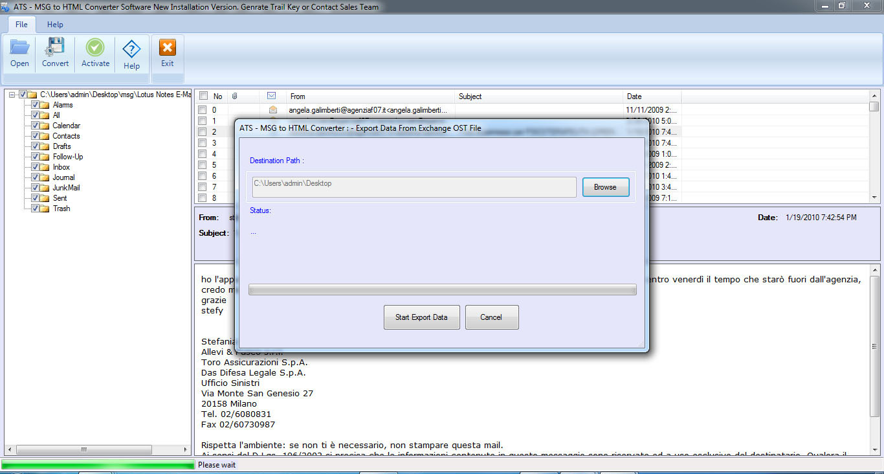Image resolution: width=884 pixels, height=474 pixels.
Task: Click the Inbox folder icon
Action: pos(45,167)
